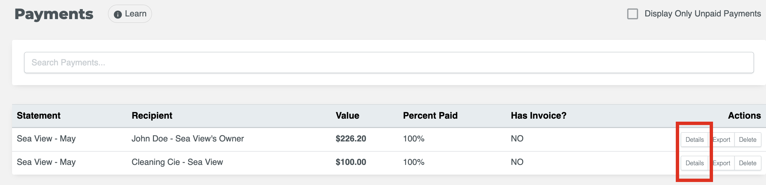The image size is (766, 185).
Task: Click the Statement column header
Action: [x=39, y=116]
